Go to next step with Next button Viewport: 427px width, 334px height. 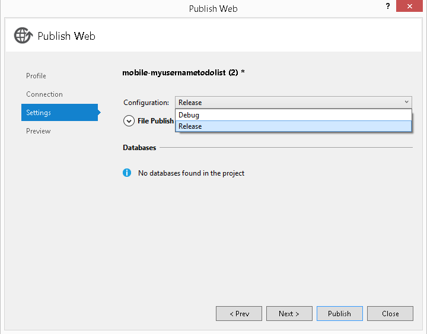(x=289, y=314)
